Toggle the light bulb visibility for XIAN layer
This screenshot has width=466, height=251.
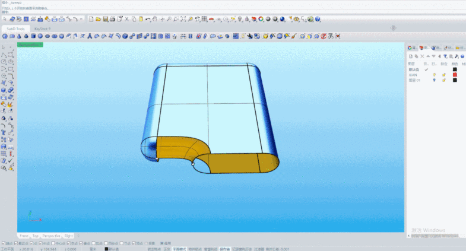pos(434,75)
